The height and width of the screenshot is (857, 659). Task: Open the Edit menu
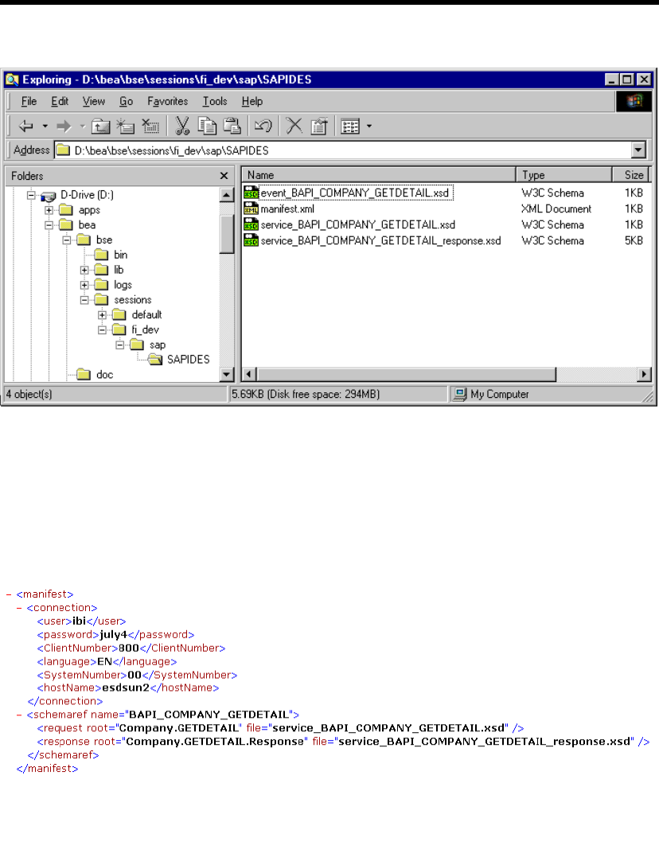coord(60,102)
